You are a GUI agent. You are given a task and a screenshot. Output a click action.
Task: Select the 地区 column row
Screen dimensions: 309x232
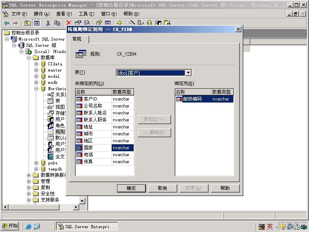point(105,141)
